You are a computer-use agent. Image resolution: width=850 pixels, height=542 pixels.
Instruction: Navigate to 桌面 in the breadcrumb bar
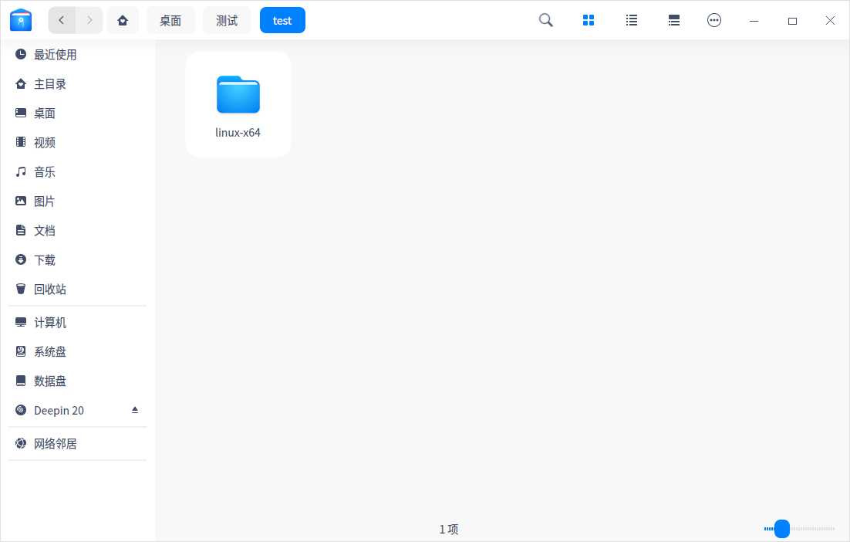[170, 20]
